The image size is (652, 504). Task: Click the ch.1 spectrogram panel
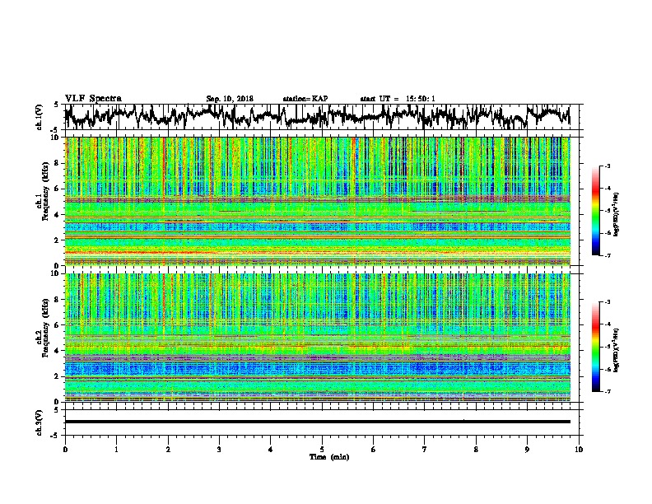[317, 201]
